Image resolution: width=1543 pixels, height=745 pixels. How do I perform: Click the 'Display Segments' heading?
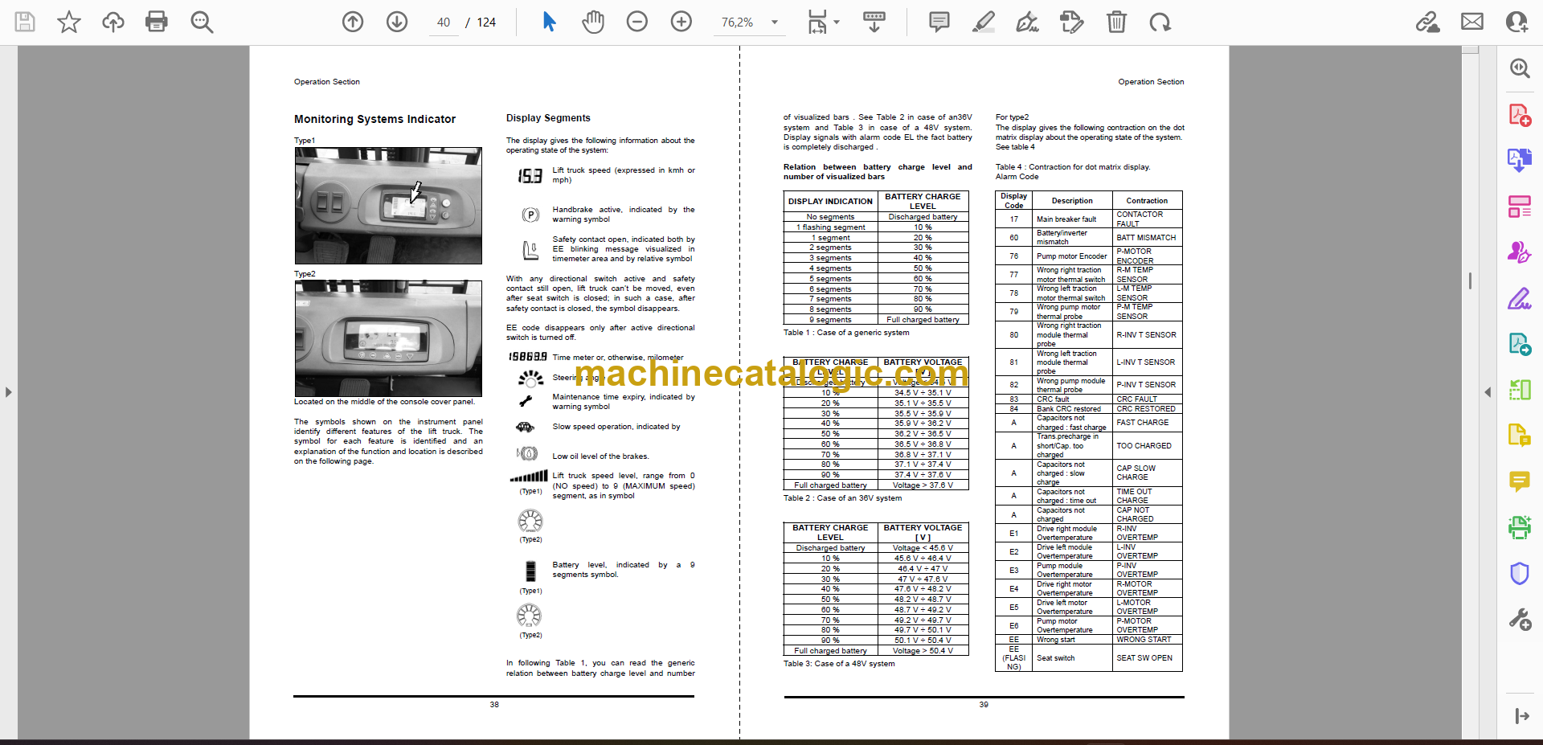548,118
